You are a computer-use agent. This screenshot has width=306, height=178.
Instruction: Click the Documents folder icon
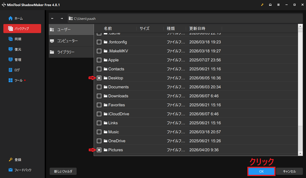(x=106, y=87)
